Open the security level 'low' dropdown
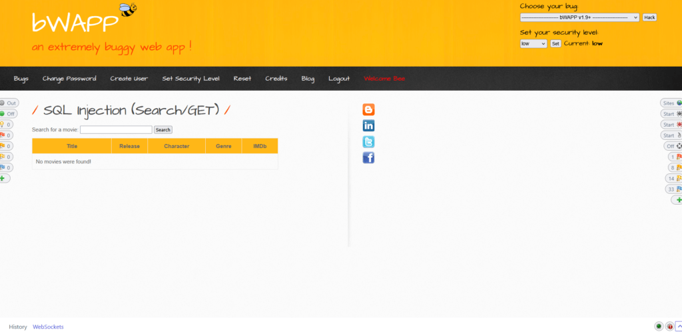The width and height of the screenshot is (682, 332). coord(533,43)
